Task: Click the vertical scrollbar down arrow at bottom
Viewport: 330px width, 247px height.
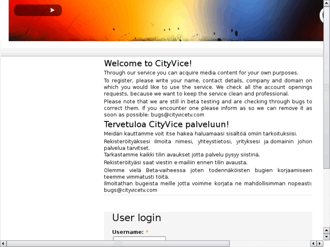Action: coord(326,237)
